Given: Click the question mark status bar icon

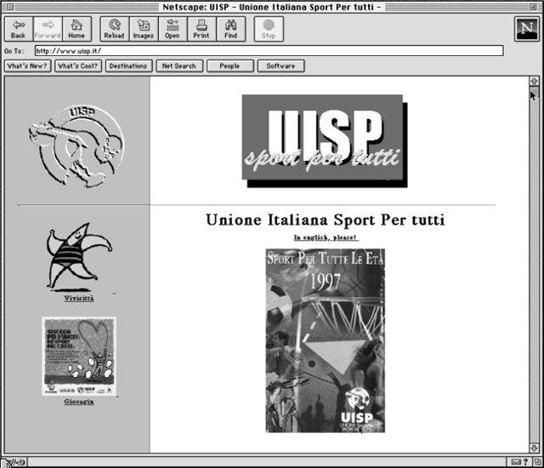Looking at the screenshot, I should point(525,462).
